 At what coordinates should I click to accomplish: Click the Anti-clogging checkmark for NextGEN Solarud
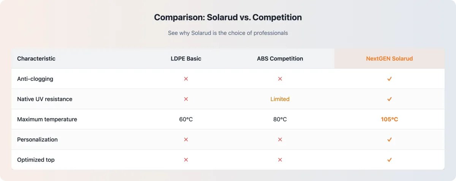(x=389, y=79)
